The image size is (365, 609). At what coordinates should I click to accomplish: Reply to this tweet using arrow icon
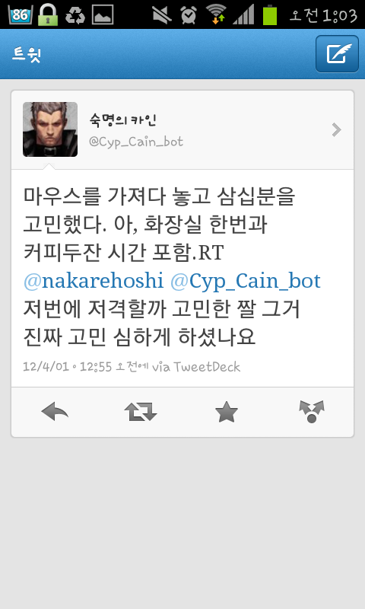(x=55, y=412)
